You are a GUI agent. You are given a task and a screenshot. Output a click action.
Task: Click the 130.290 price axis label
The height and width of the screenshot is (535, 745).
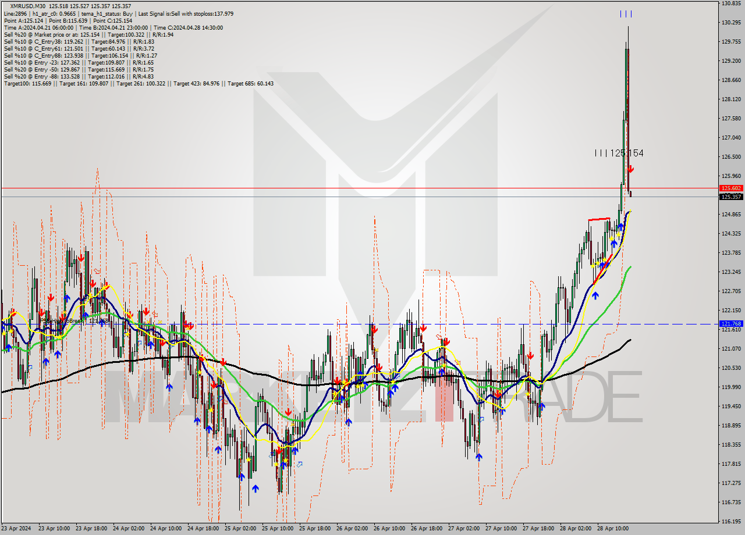point(731,23)
